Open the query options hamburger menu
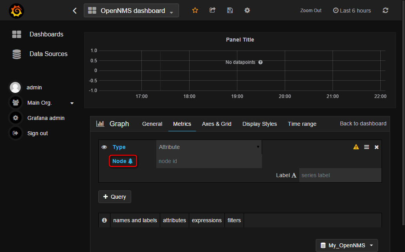405x252 pixels. click(367, 147)
